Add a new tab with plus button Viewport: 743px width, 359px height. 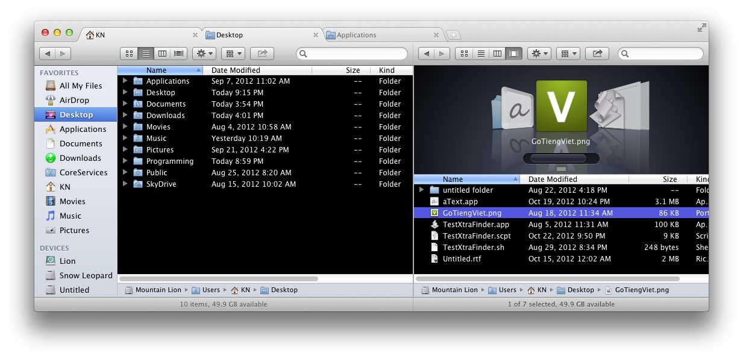tap(453, 35)
